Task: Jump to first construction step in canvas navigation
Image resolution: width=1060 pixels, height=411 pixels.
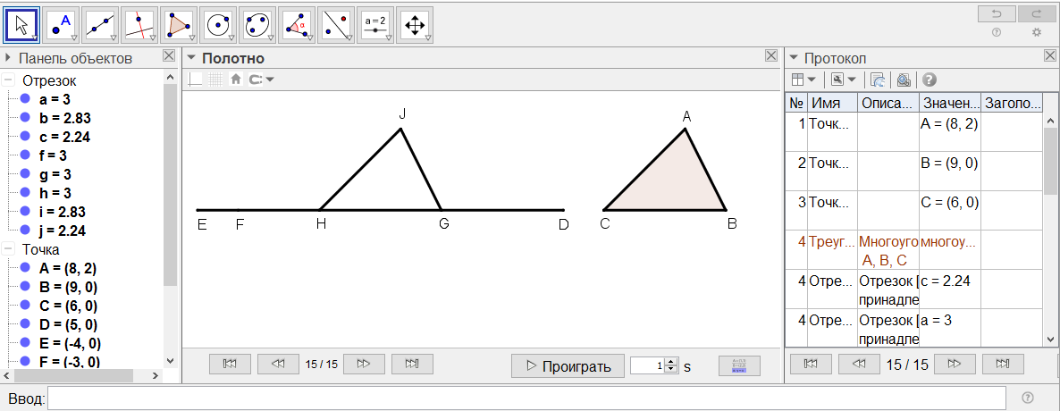Action: 230,365
